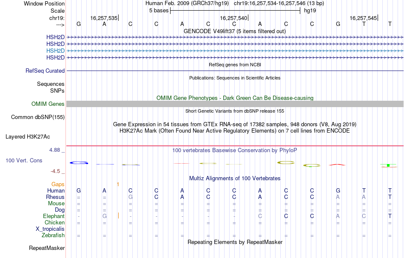Click the blue G conservation logo
404x258 pixels.
[79, 163]
